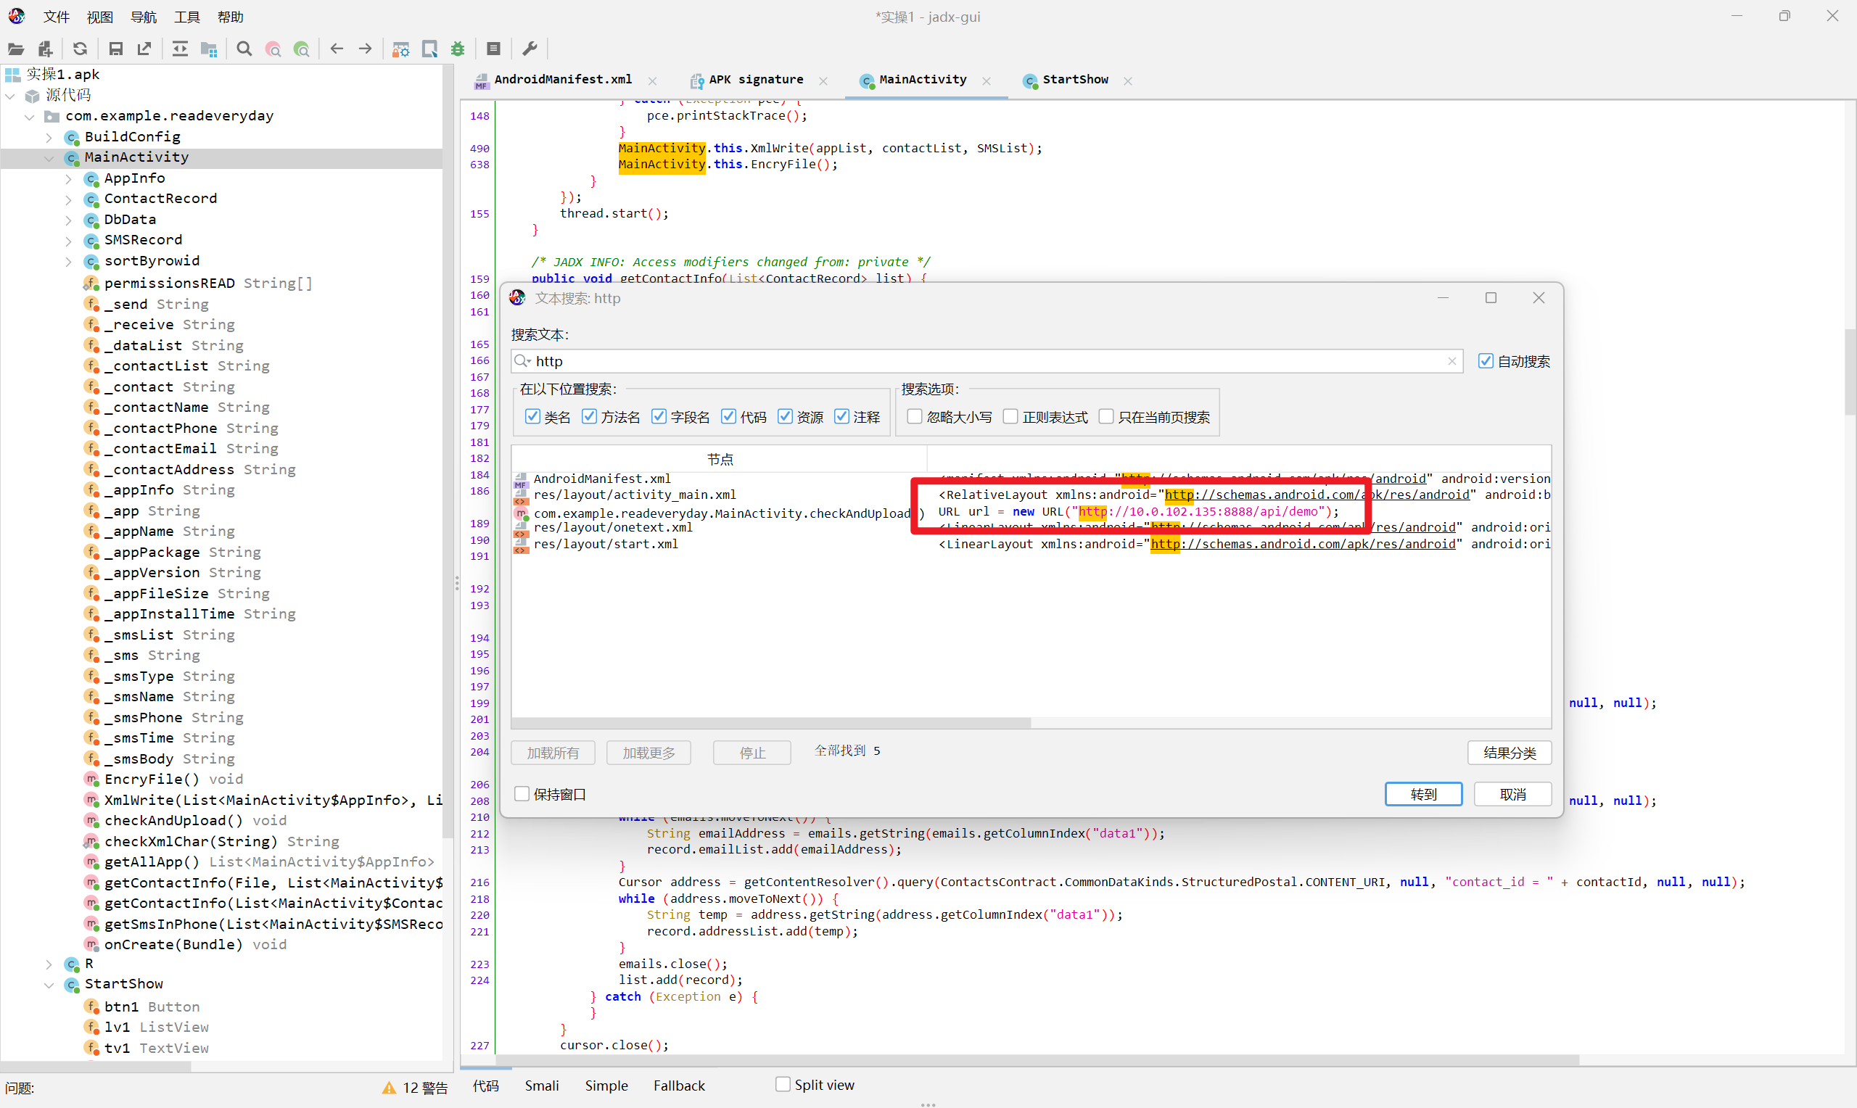1857x1108 pixels.
Task: Clear search field with X icon
Action: [x=1452, y=361]
